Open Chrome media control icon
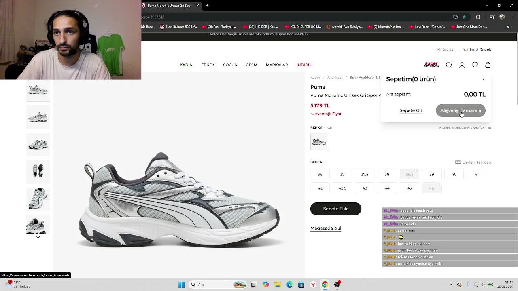 (x=492, y=17)
